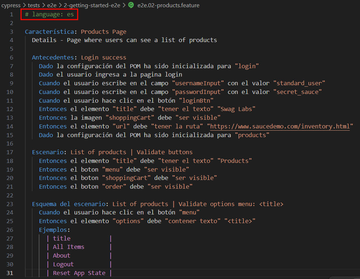360x279 pixels.
Task: Click the "standard_user" string value
Action: pos(299,83)
